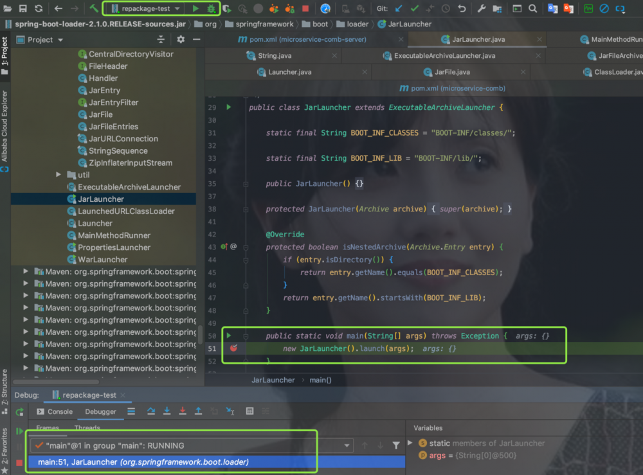
Task: Run the repackage-test configuration with the green play icon
Action: [x=195, y=8]
